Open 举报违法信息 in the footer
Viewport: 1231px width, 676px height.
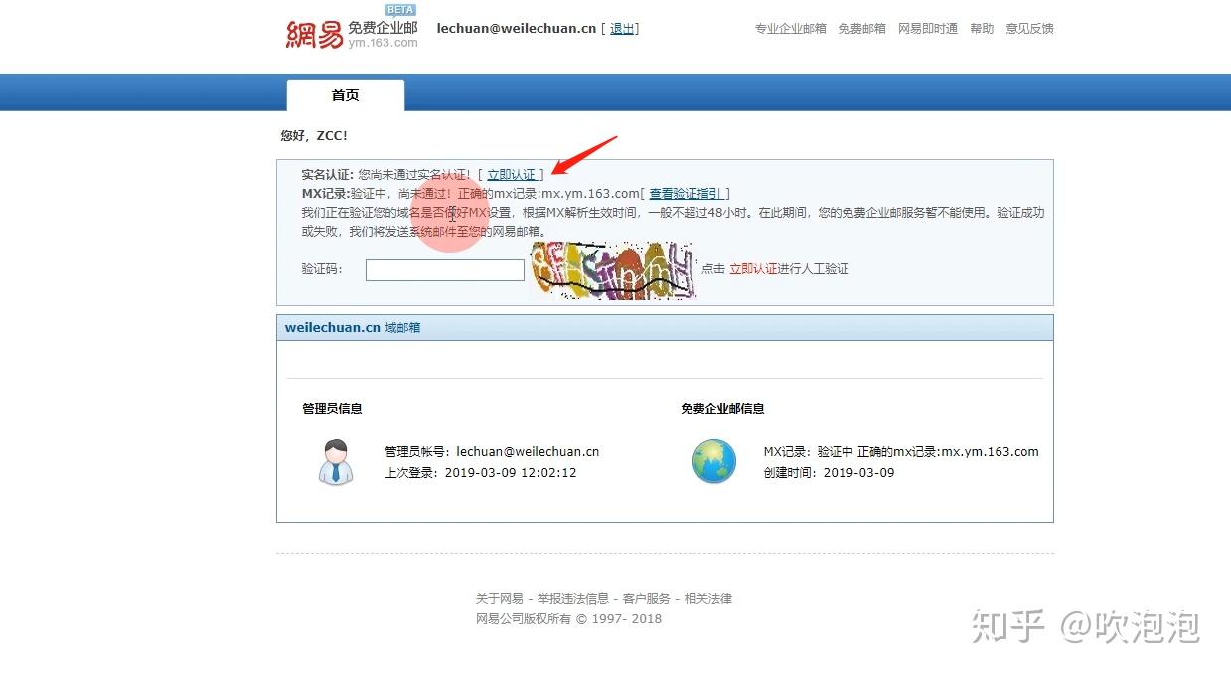pyautogui.click(x=573, y=599)
